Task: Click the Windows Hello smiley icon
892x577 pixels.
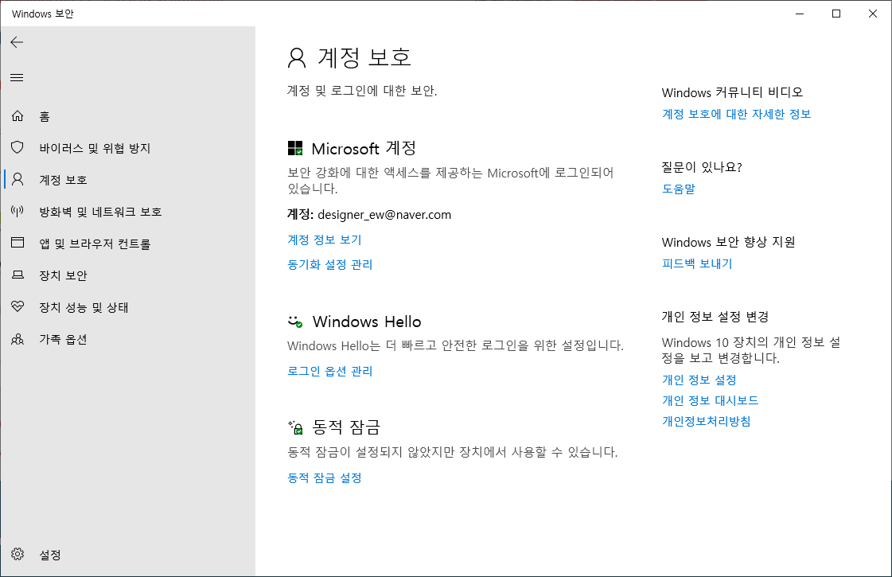Action: [295, 322]
